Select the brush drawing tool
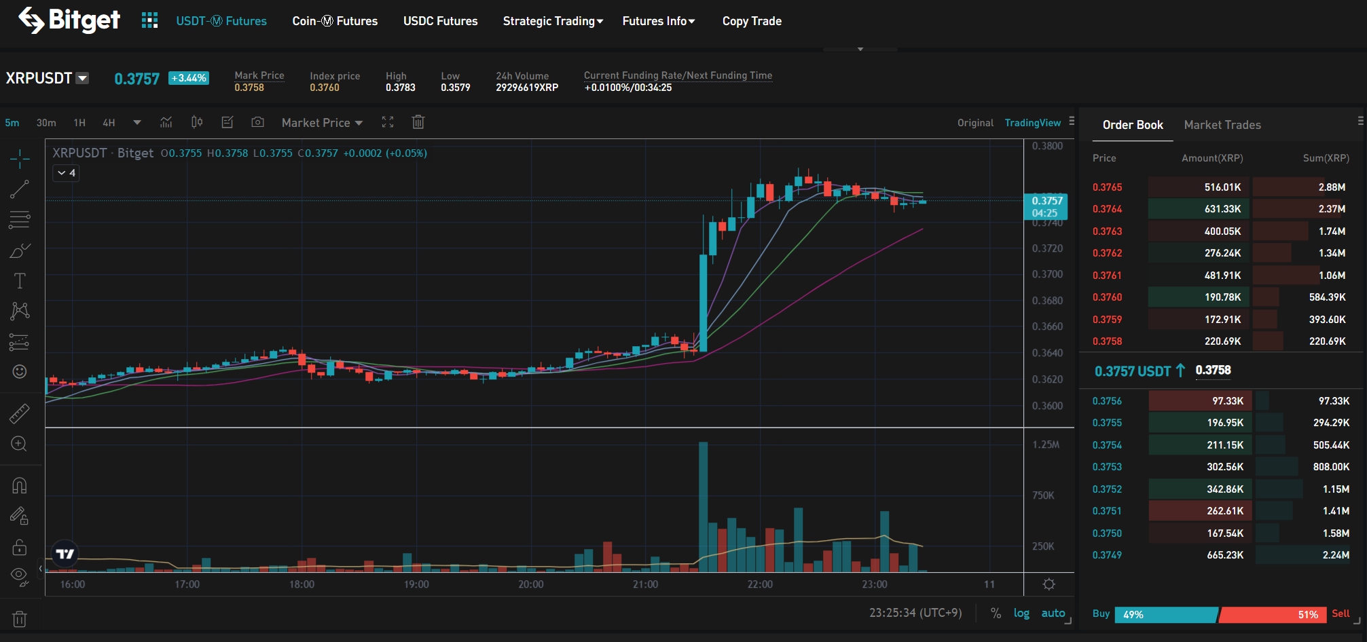 20,250
